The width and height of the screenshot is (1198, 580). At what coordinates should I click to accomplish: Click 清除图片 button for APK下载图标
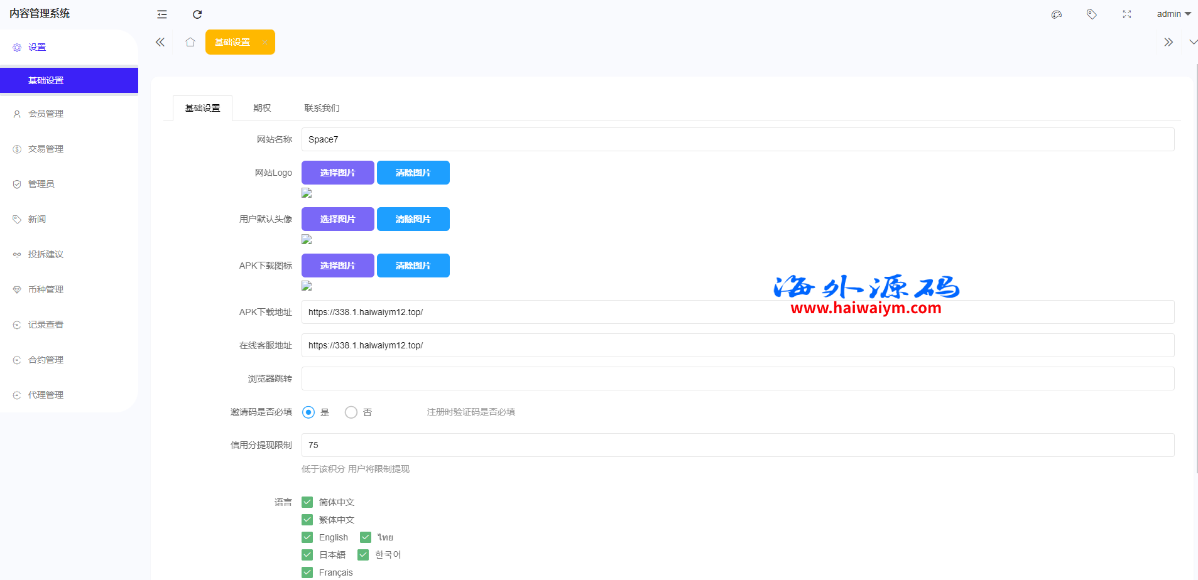[413, 266]
